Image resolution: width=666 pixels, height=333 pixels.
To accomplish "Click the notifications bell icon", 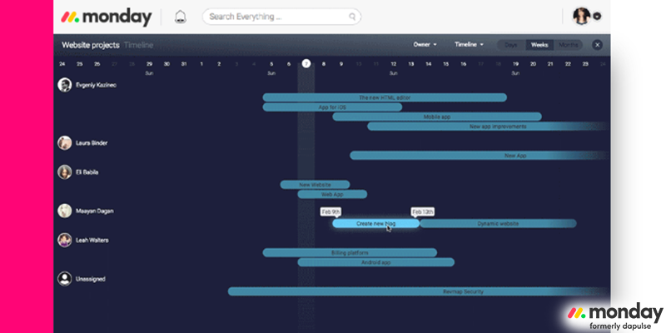I will click(x=181, y=17).
